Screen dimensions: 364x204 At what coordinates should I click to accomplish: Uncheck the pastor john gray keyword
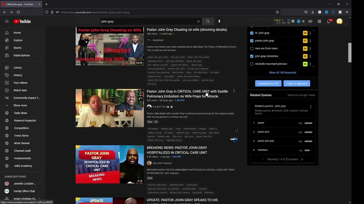click(252, 41)
